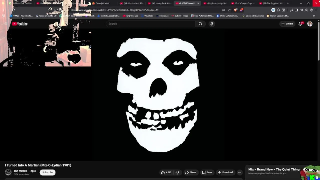Screen dimensions: 320x180
Task: Switch to 'Hire the best' tab
Action: pyautogui.click(x=131, y=3)
